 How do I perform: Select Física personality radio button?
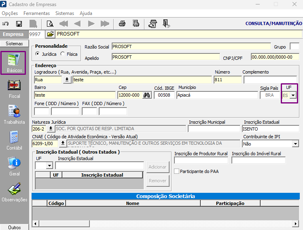pos(62,54)
